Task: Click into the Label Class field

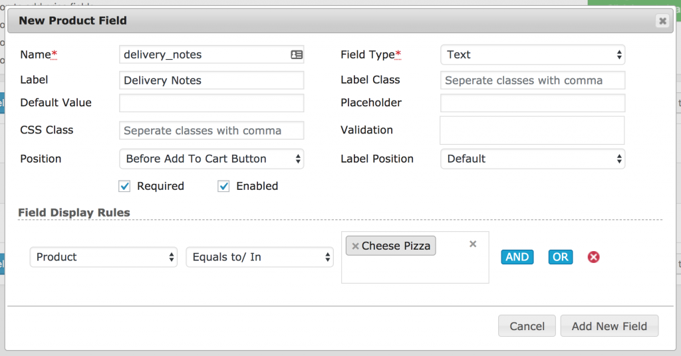Action: click(x=533, y=80)
